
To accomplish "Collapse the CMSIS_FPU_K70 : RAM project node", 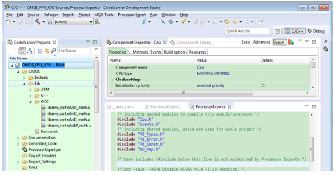I will 12,65.
